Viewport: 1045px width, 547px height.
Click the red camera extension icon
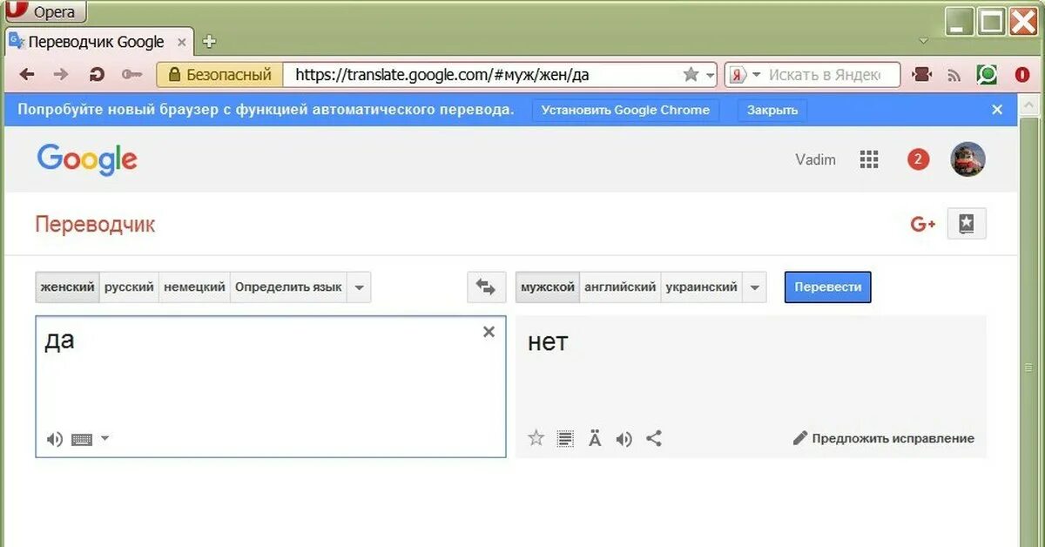(922, 75)
